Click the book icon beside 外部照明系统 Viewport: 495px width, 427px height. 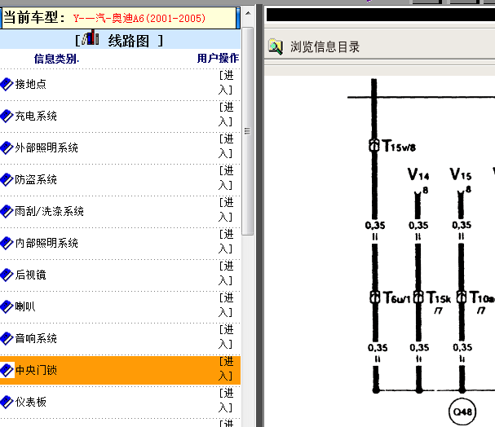(7, 148)
